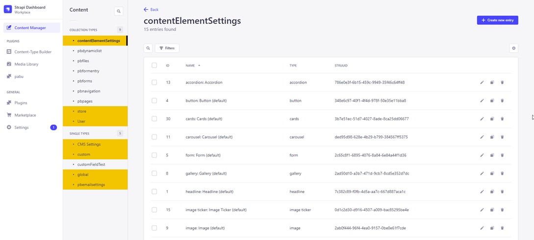
Task: Duplicate the carousel: Carousel (default) entry
Action: pos(492,137)
